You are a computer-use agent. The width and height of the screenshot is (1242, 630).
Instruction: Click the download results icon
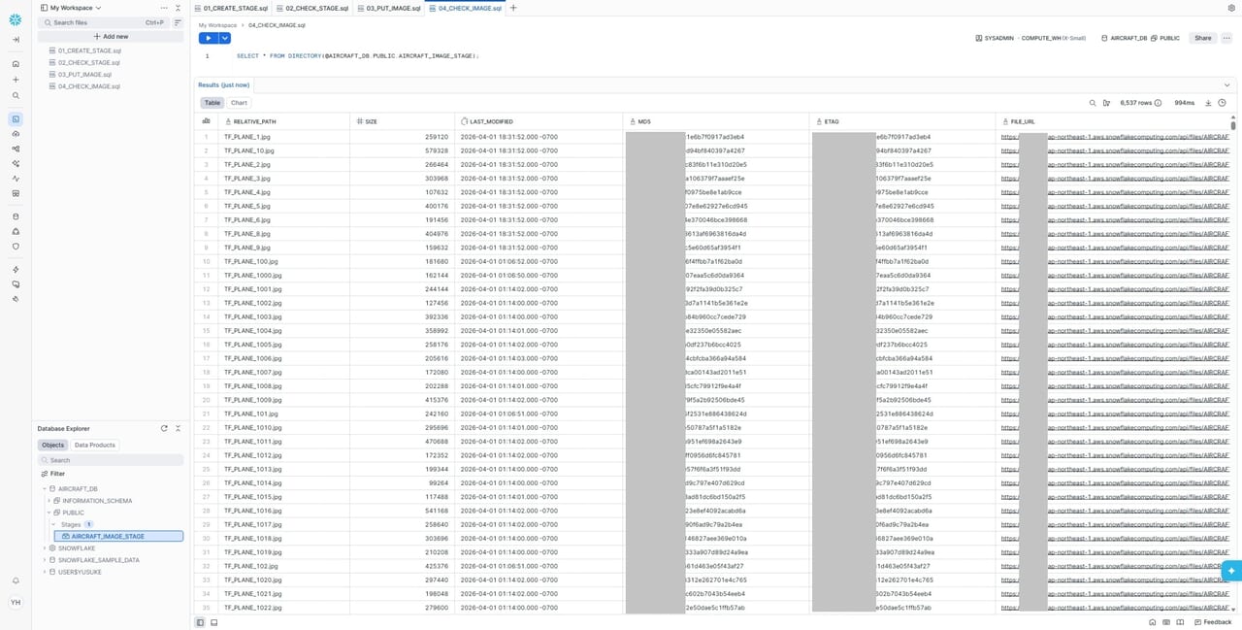click(x=1208, y=103)
